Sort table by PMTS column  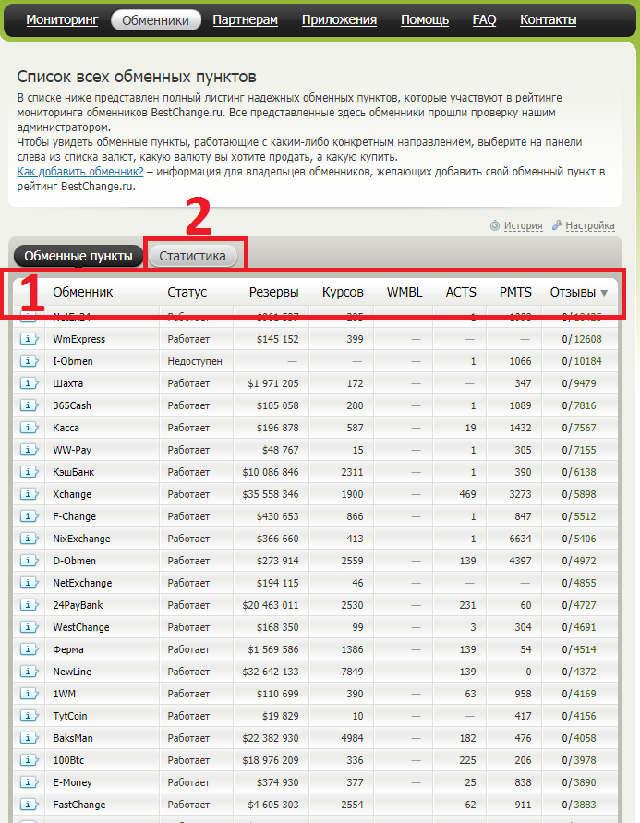click(x=515, y=293)
